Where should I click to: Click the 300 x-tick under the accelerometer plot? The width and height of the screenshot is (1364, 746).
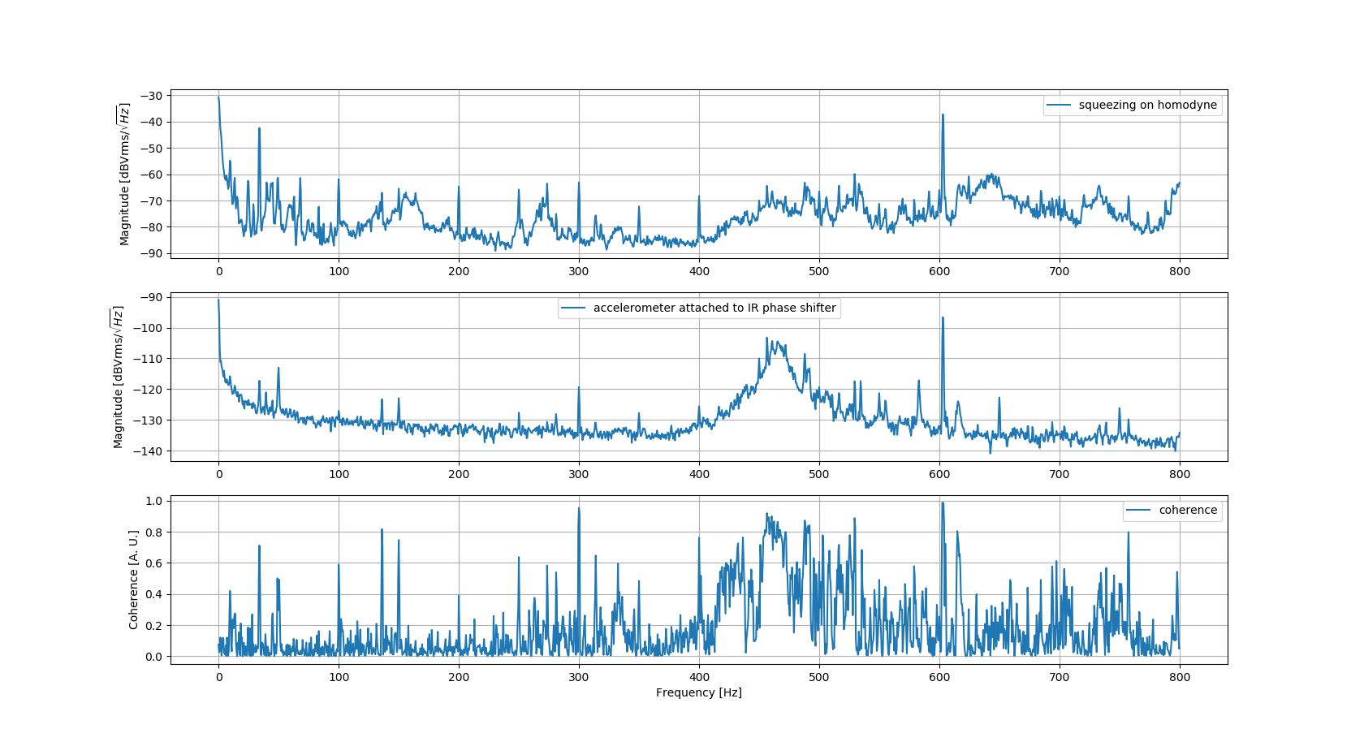point(579,474)
